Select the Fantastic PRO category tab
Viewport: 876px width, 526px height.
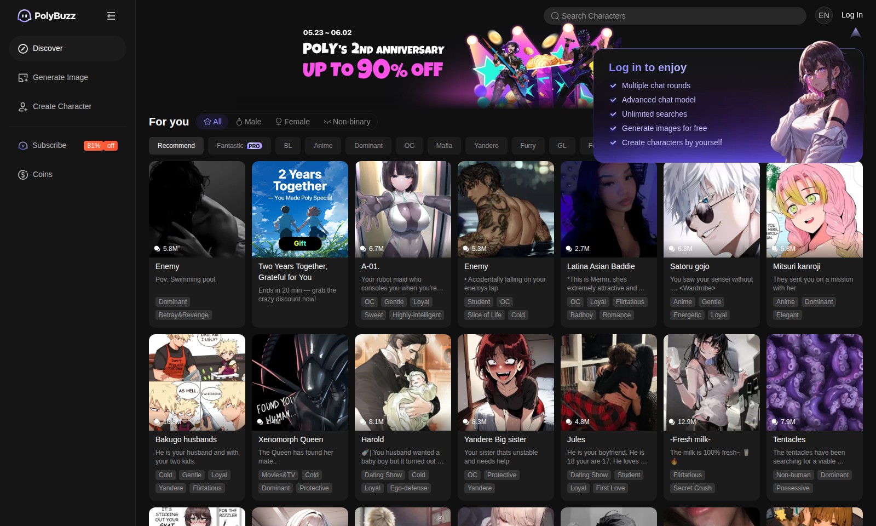(x=239, y=146)
